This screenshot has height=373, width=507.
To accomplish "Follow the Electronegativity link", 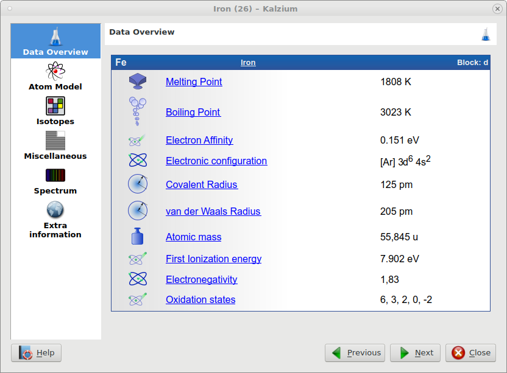I will pyautogui.click(x=202, y=279).
